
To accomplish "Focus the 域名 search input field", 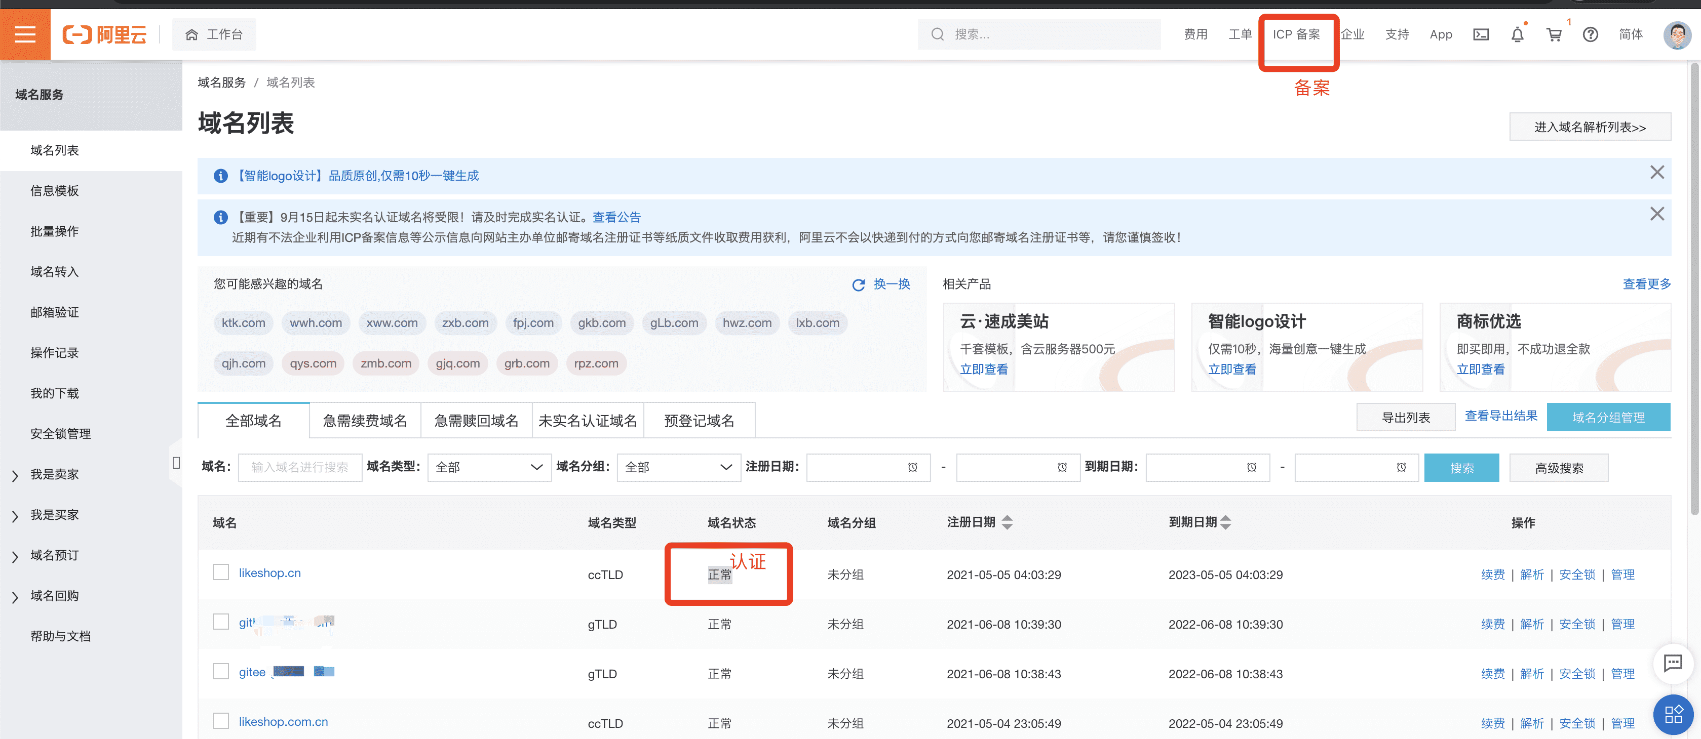I will pyautogui.click(x=300, y=467).
